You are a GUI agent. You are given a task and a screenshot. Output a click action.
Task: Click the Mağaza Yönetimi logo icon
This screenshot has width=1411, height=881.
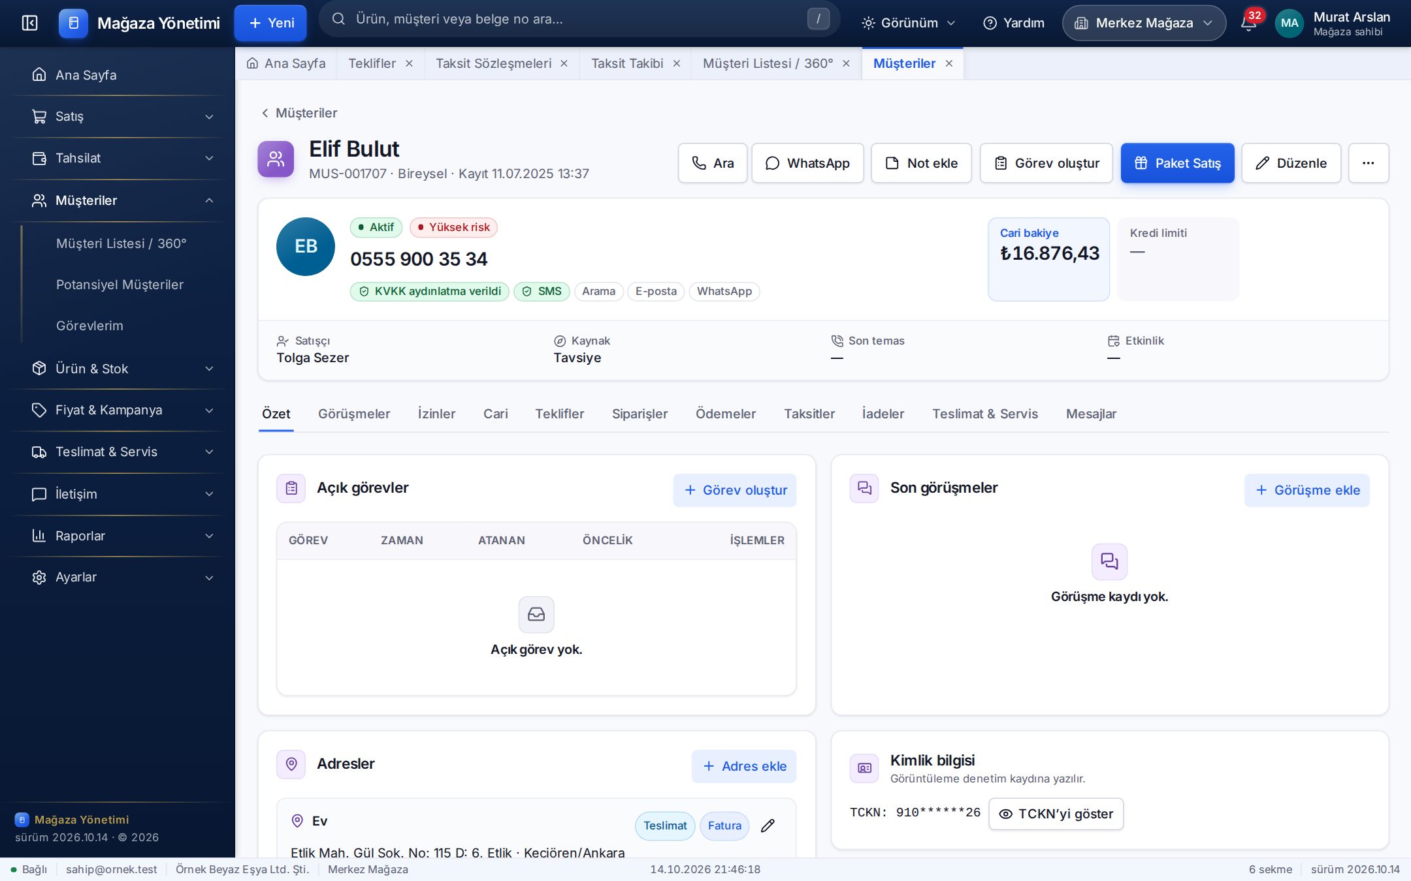[73, 23]
